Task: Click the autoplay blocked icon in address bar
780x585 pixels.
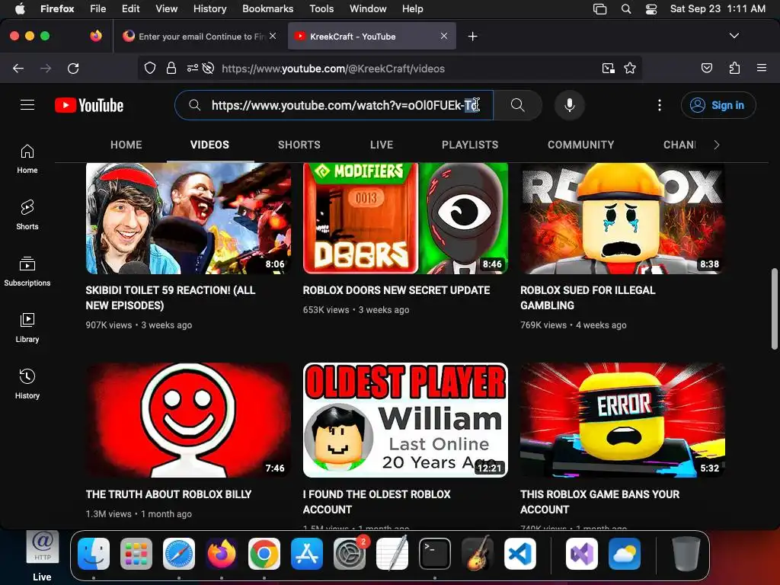Action: (x=209, y=68)
